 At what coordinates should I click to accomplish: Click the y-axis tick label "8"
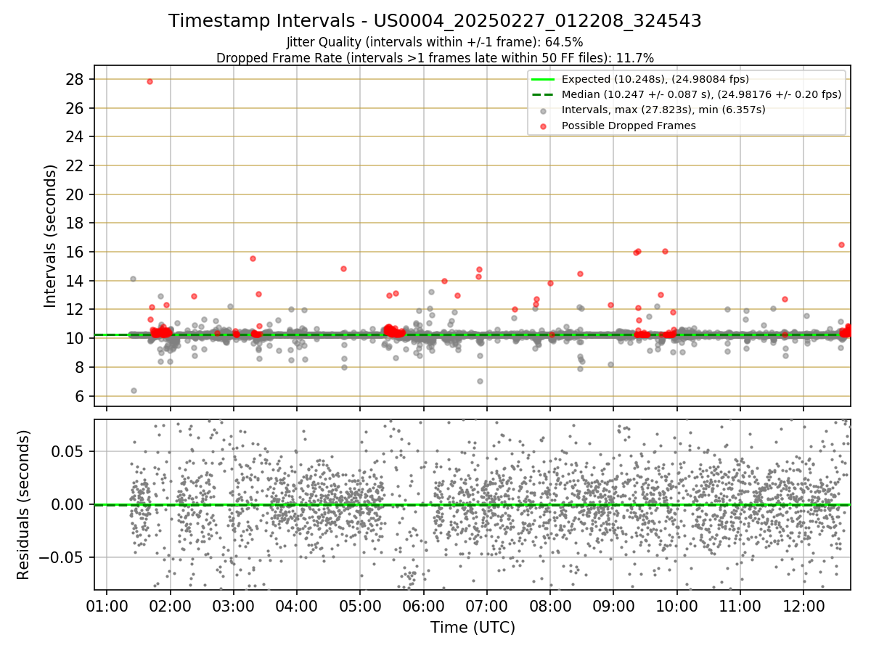(81, 367)
